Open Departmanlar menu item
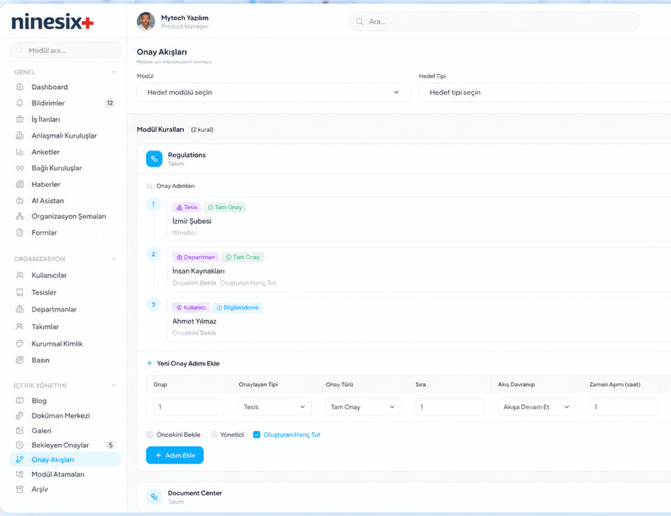The width and height of the screenshot is (671, 516). 65,310
